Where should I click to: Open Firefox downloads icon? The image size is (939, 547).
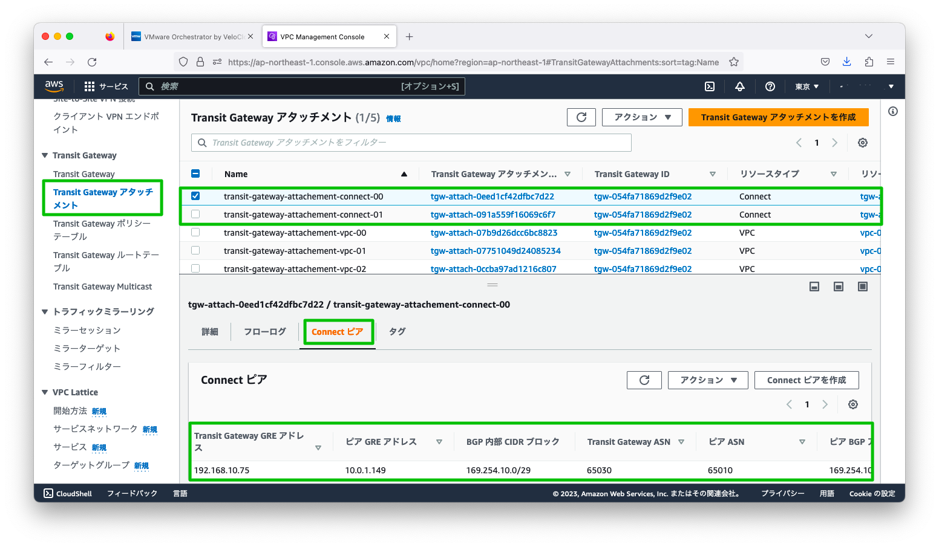(x=847, y=62)
